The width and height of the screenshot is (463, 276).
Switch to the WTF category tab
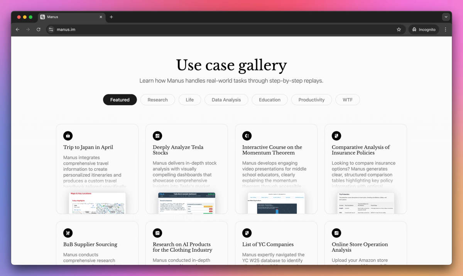point(348,100)
